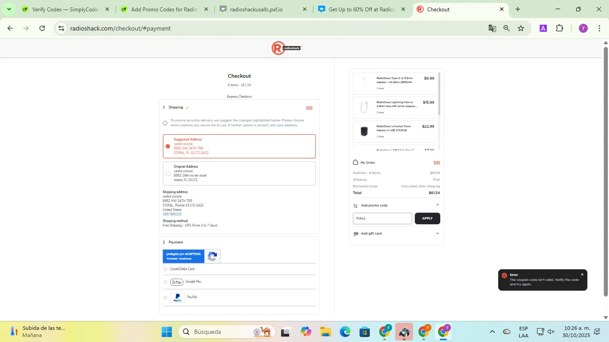Click the shipping phone number 3057865235
Viewport: 609px width, 342px height.
[172, 214]
